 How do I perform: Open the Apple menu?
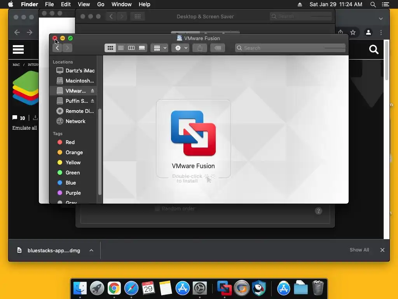[x=10, y=4]
